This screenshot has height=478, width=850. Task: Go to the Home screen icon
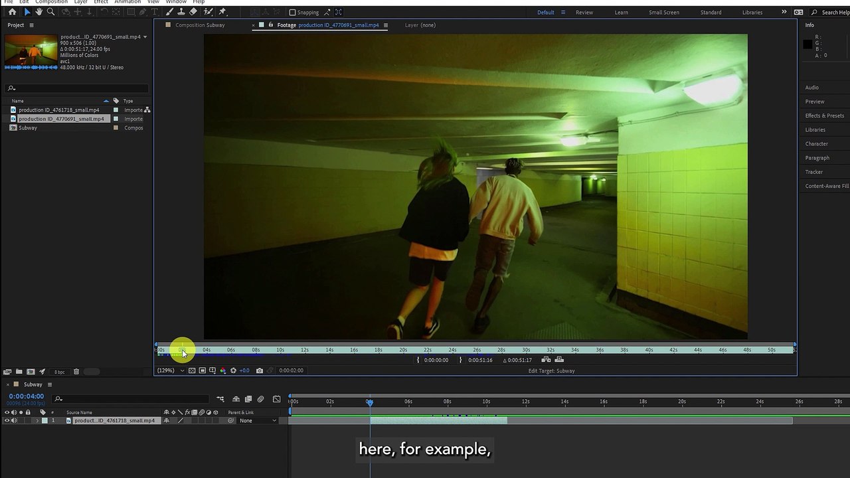pos(12,12)
